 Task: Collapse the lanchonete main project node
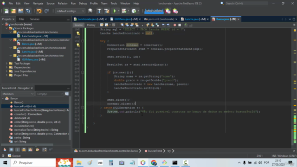3,24
